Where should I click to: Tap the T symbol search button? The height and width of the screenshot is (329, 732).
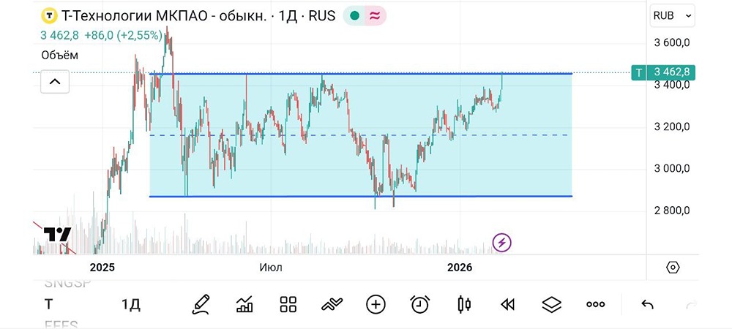pyautogui.click(x=48, y=304)
